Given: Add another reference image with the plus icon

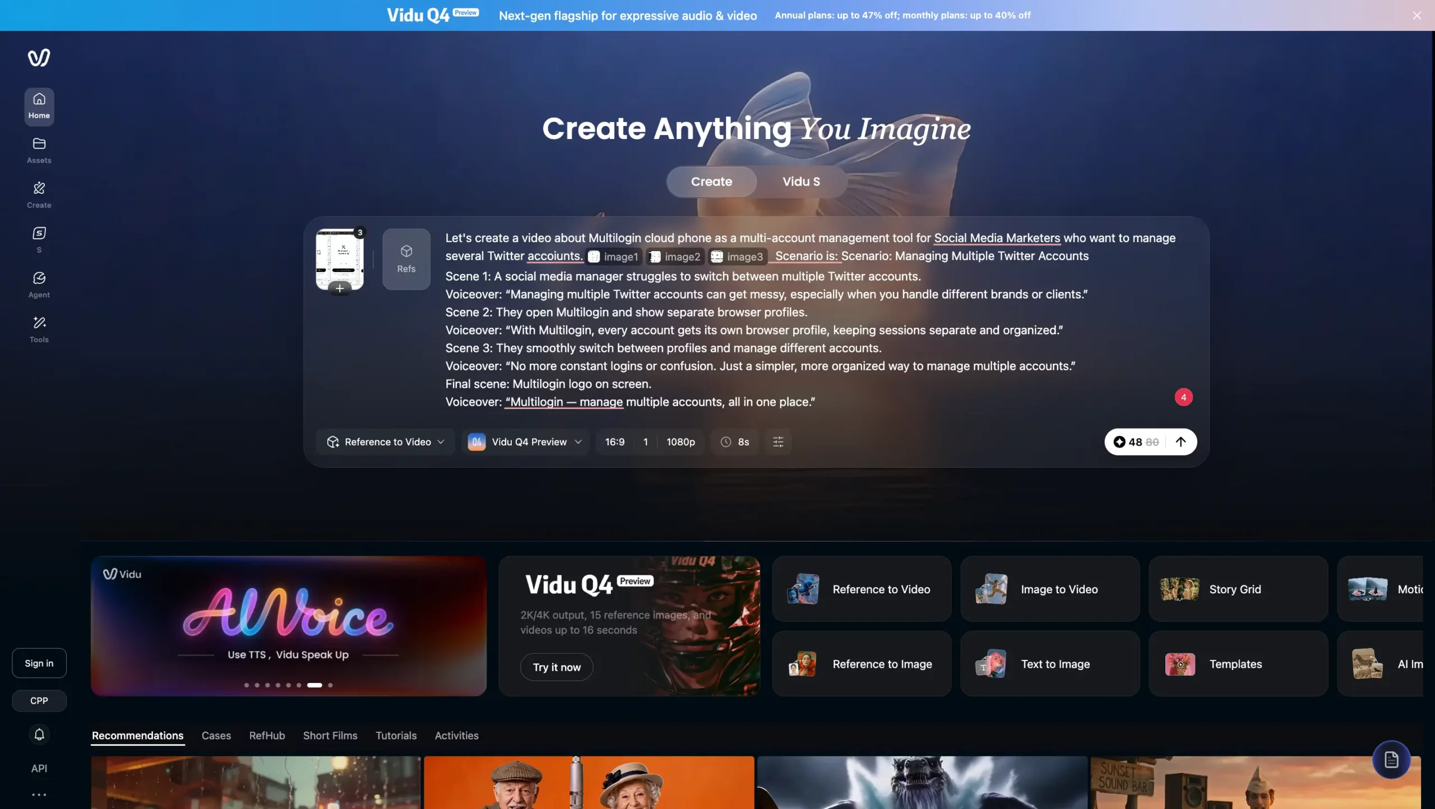Looking at the screenshot, I should point(339,289).
